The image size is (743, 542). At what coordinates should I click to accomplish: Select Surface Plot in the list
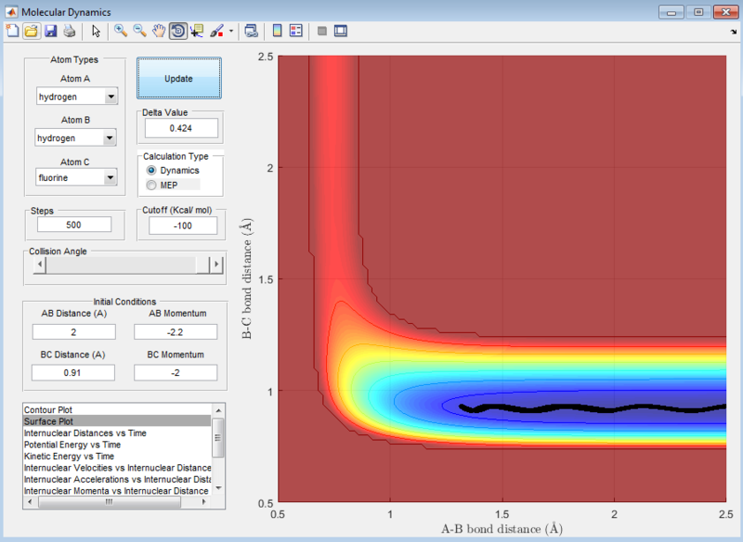117,421
